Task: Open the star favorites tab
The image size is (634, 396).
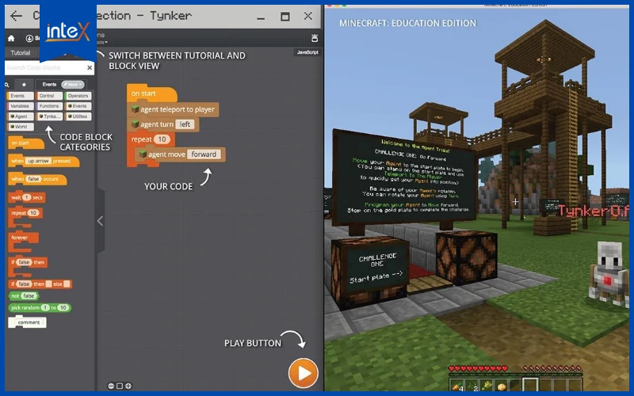Action: (25, 85)
